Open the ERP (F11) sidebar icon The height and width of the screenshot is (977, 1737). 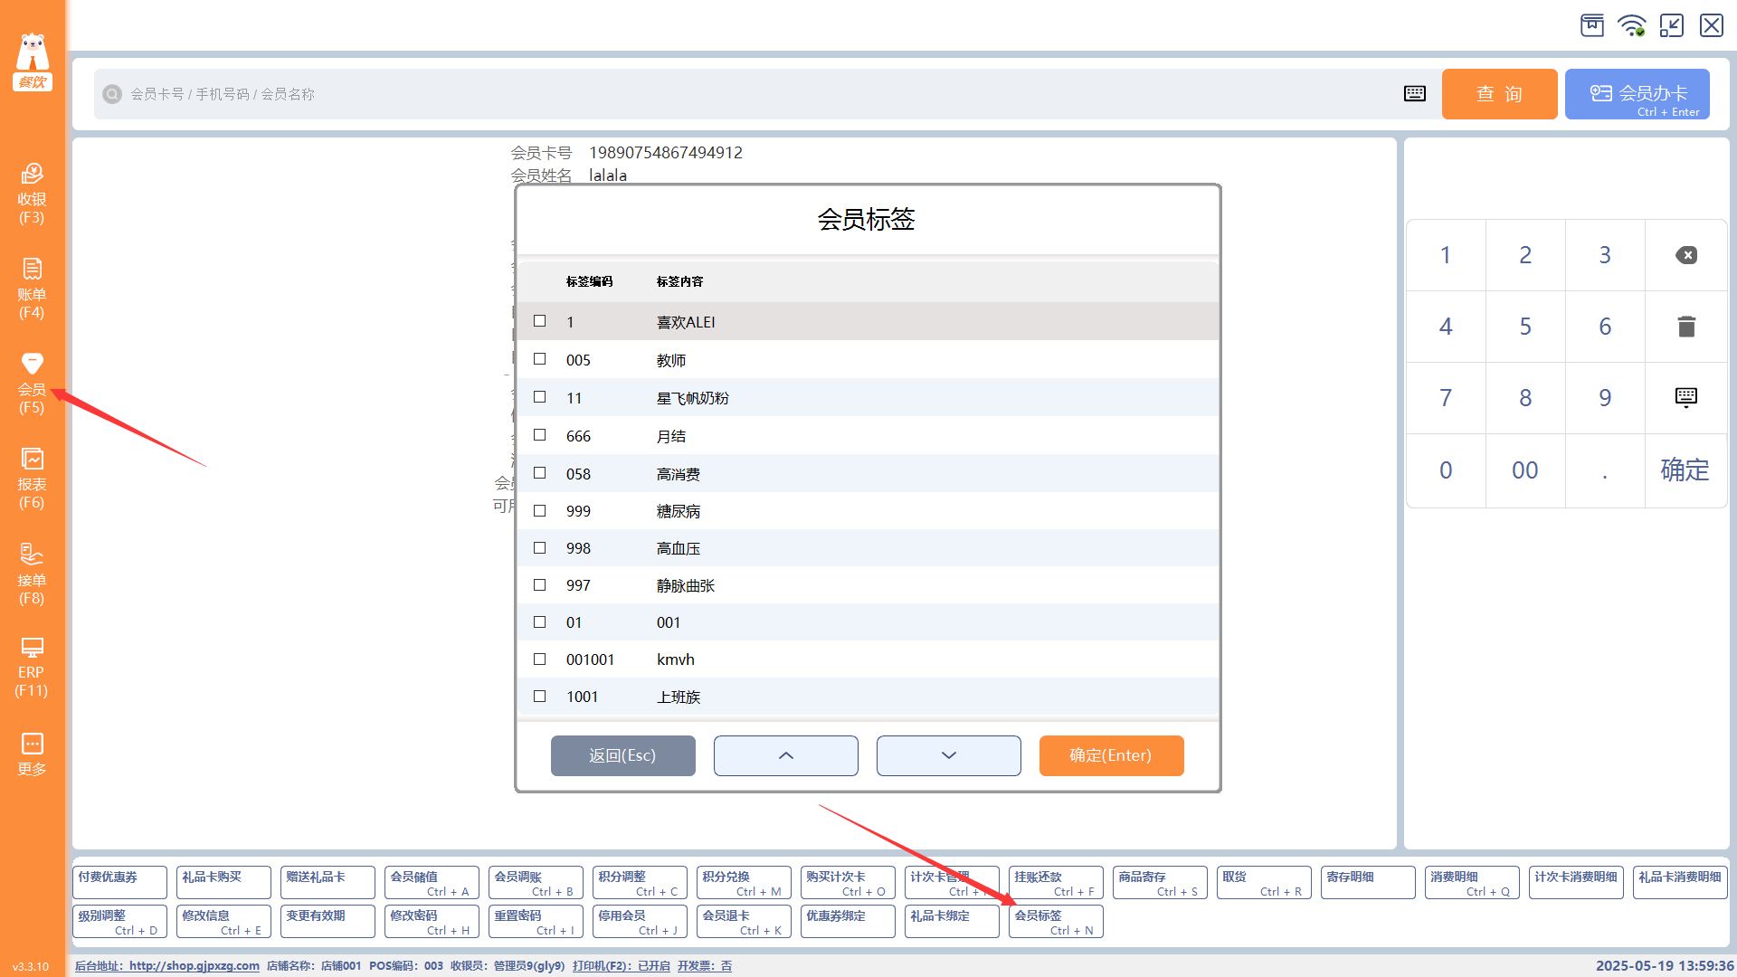32,667
